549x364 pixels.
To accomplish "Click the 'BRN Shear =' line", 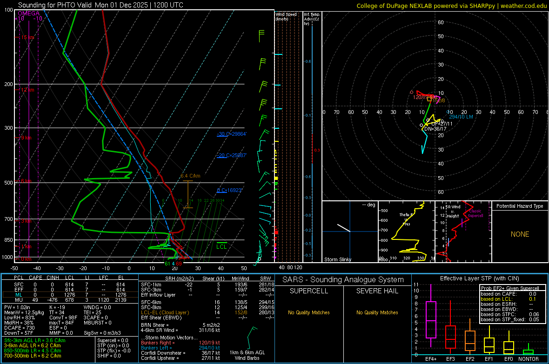I will [x=181, y=325].
